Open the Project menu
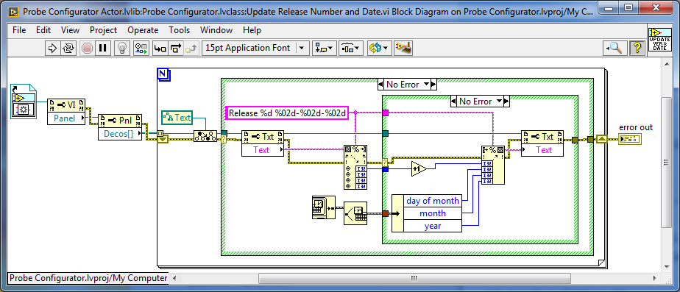The height and width of the screenshot is (292, 680). coord(103,30)
